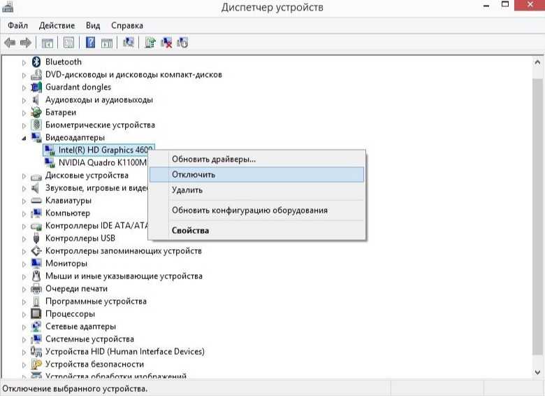545x396 pixels.
Task: Close the Диспетчер устройств window
Action: [x=530, y=5]
